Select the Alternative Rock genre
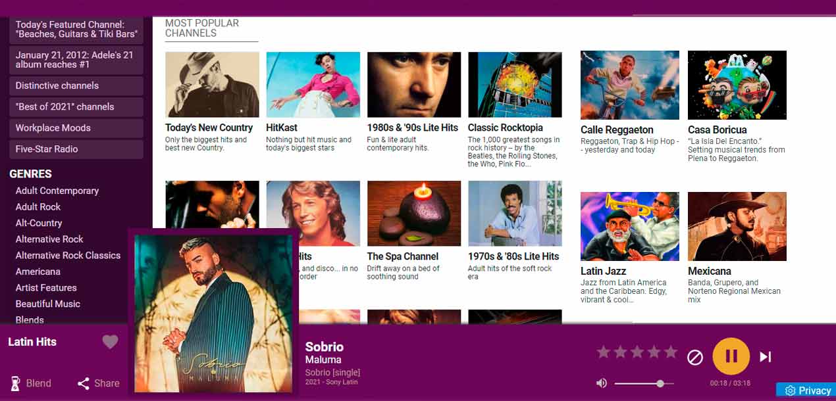 click(x=49, y=239)
